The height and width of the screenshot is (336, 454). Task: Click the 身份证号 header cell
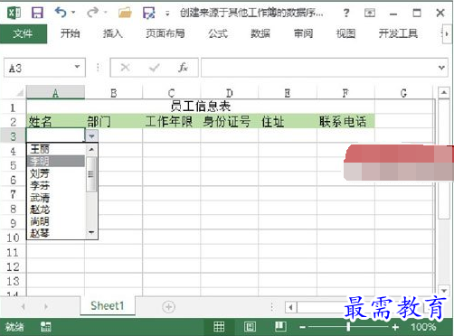[x=230, y=121]
